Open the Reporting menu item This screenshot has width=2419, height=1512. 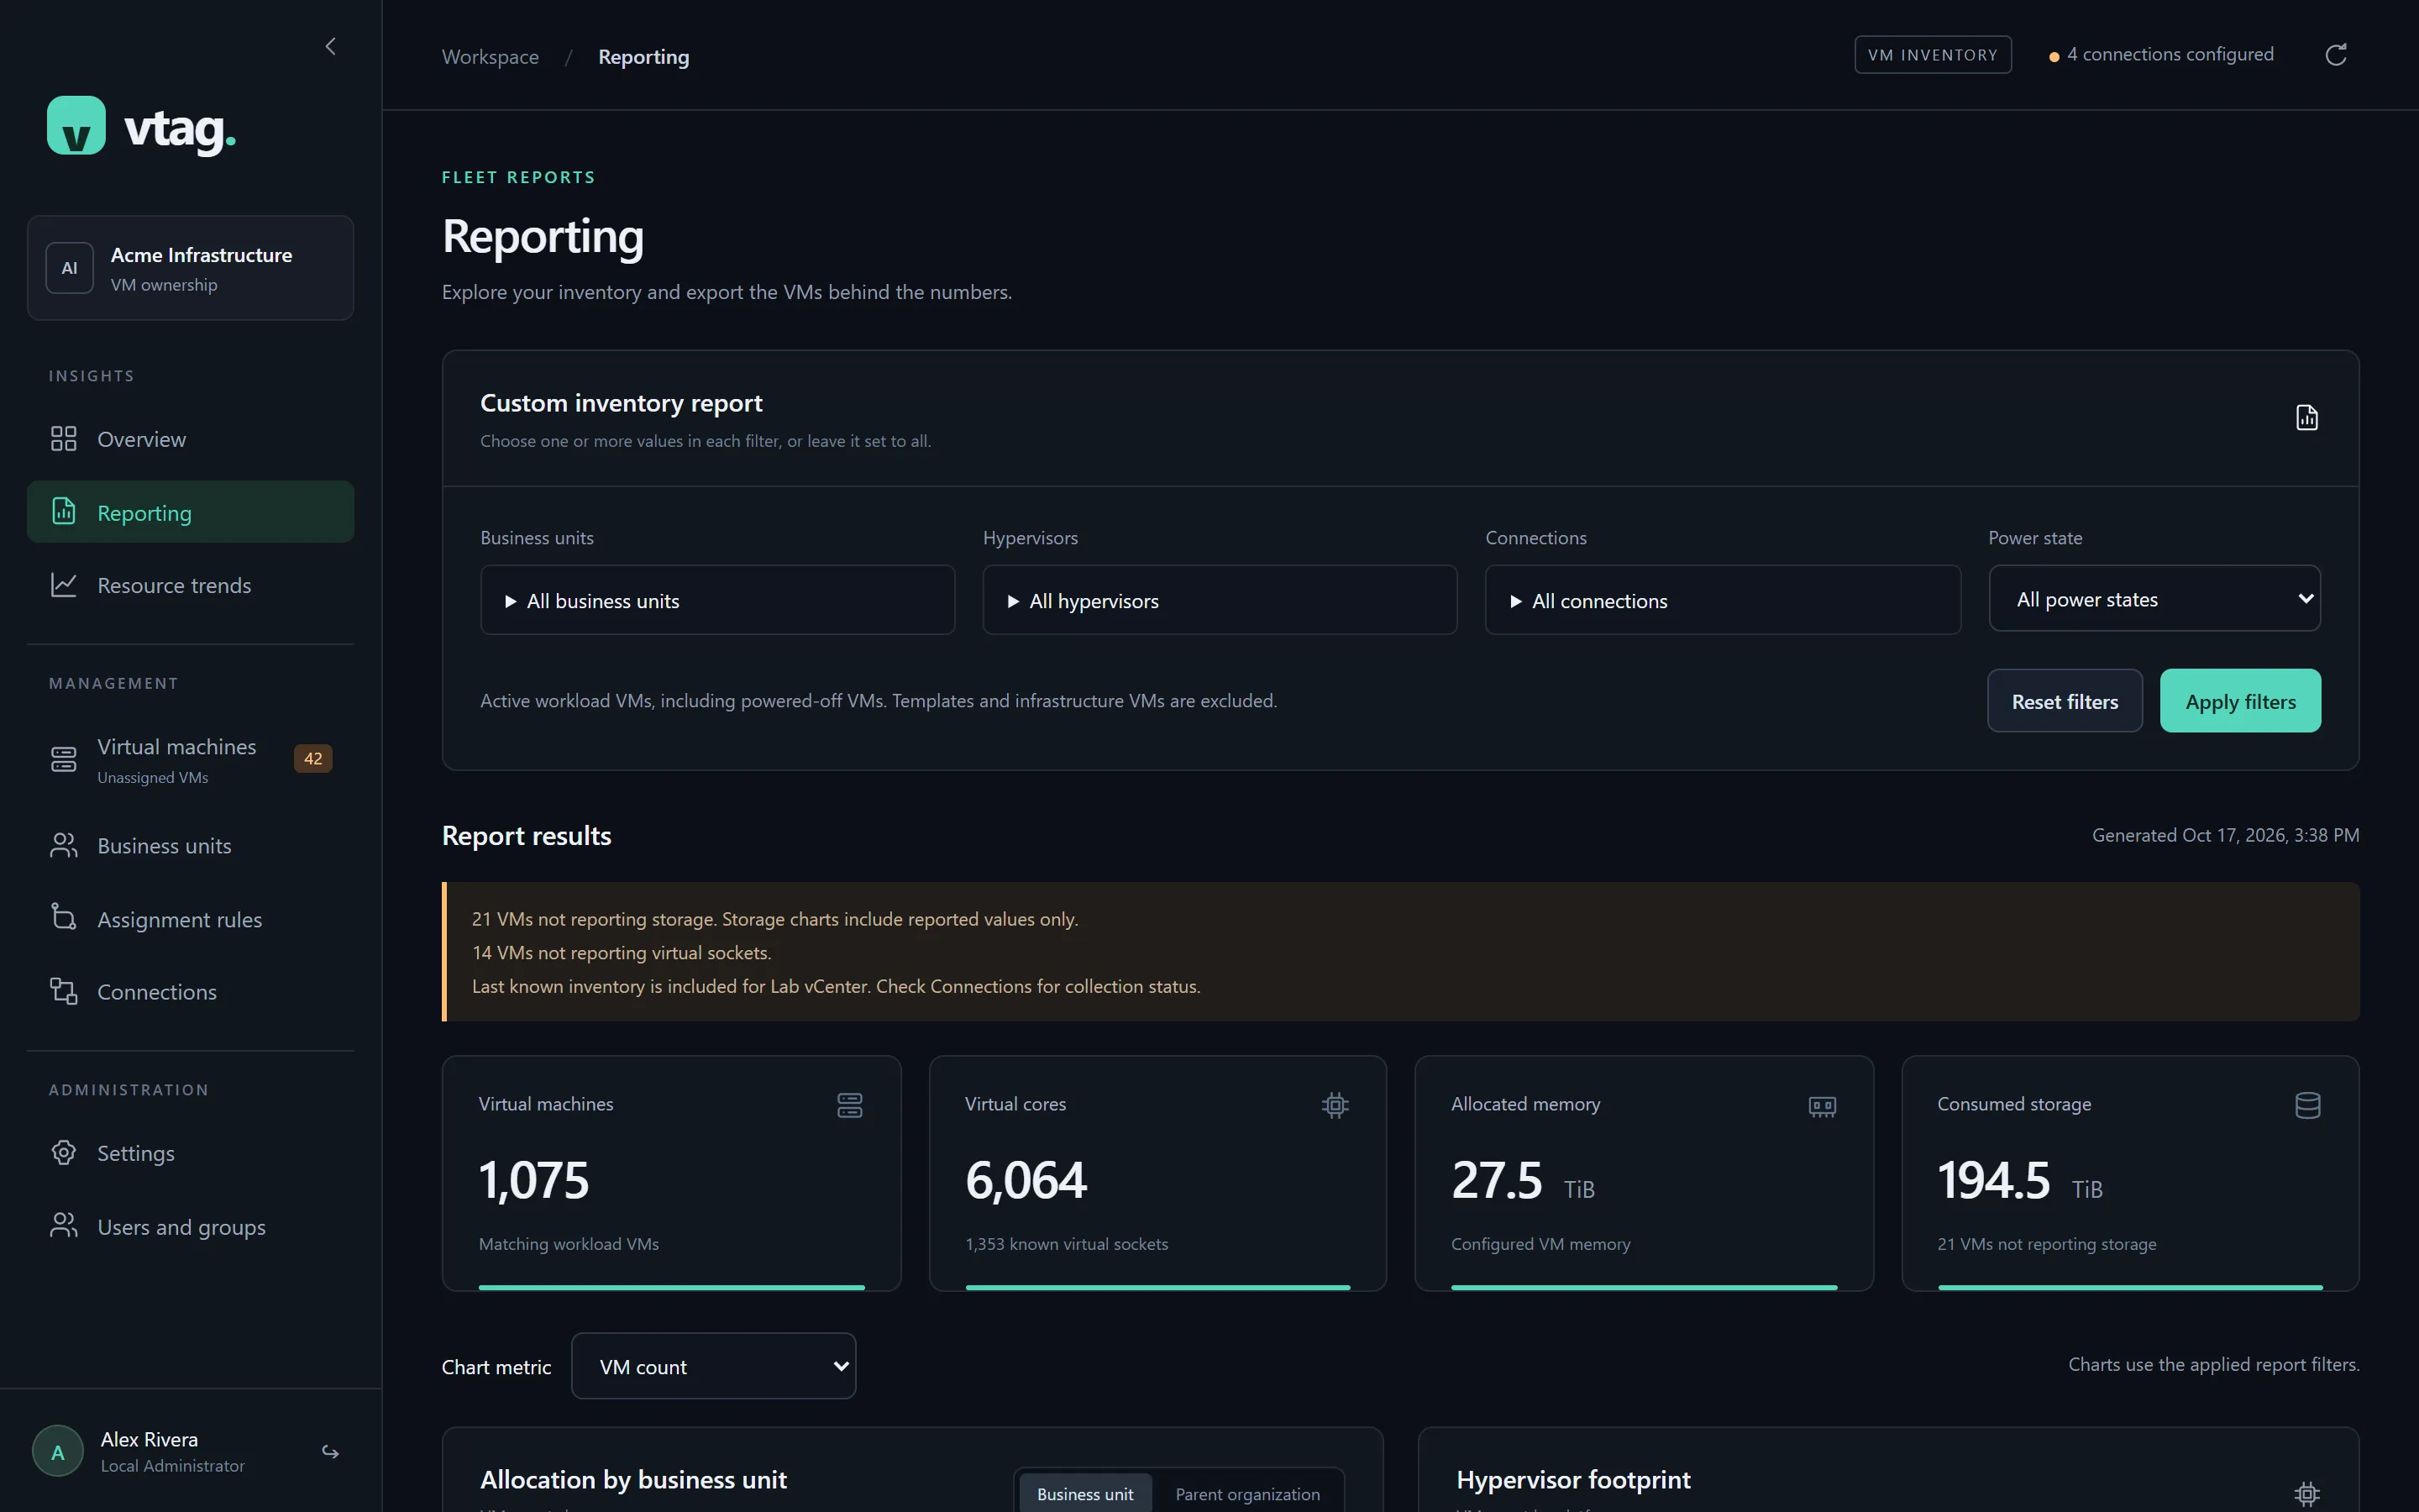point(191,512)
